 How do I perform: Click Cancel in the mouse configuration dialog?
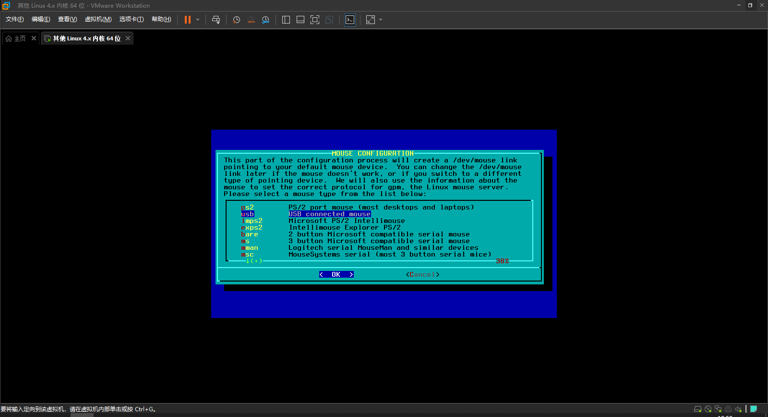422,274
